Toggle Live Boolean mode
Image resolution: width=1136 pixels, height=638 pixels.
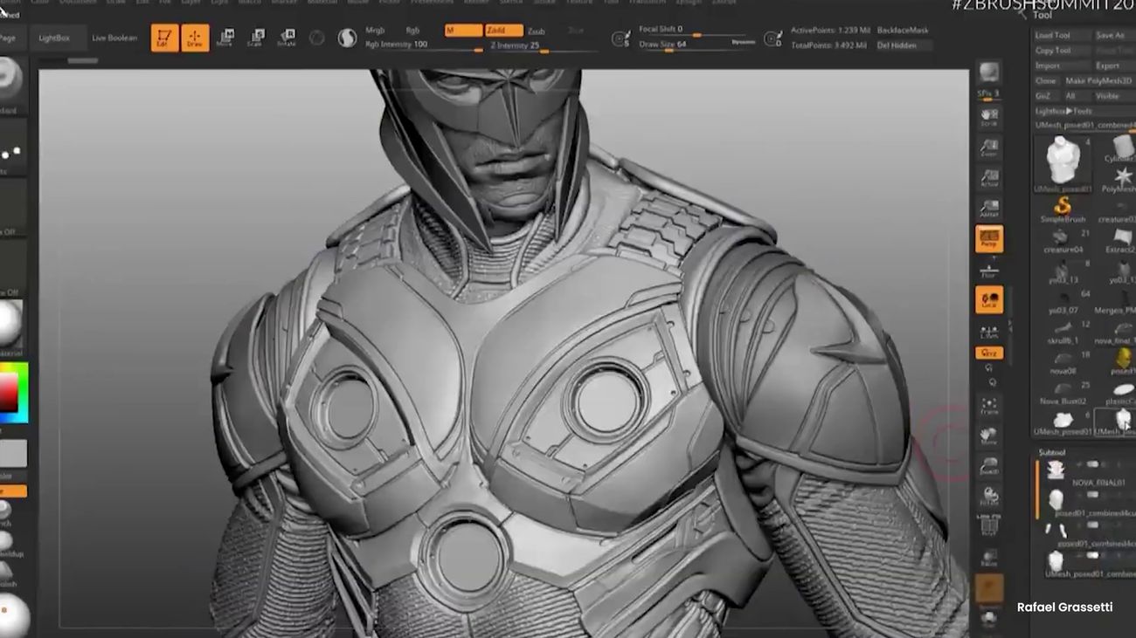114,38
